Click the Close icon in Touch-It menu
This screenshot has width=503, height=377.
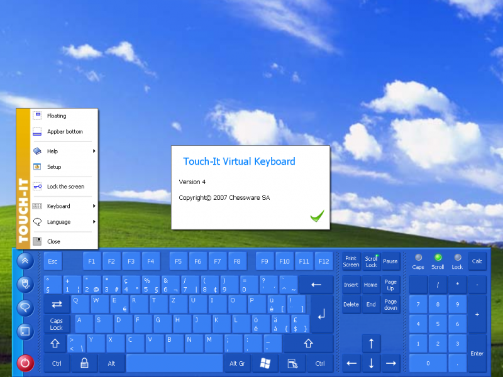coord(37,241)
